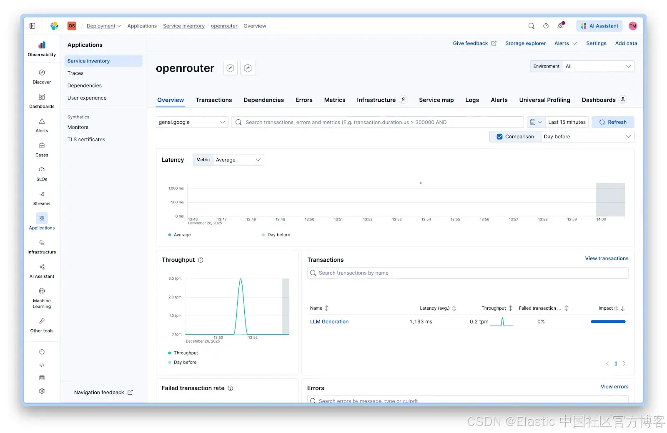Screen dimensions: 667x433
Task: Open Streams in the sidebar
Action: click(42, 198)
